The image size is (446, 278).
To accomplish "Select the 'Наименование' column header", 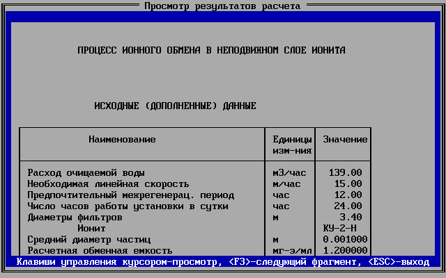I will point(122,140).
